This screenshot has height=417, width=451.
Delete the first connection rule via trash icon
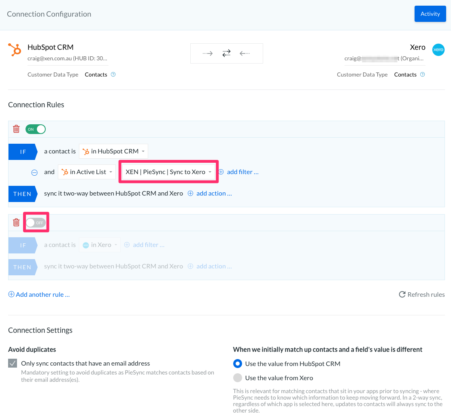coord(16,129)
